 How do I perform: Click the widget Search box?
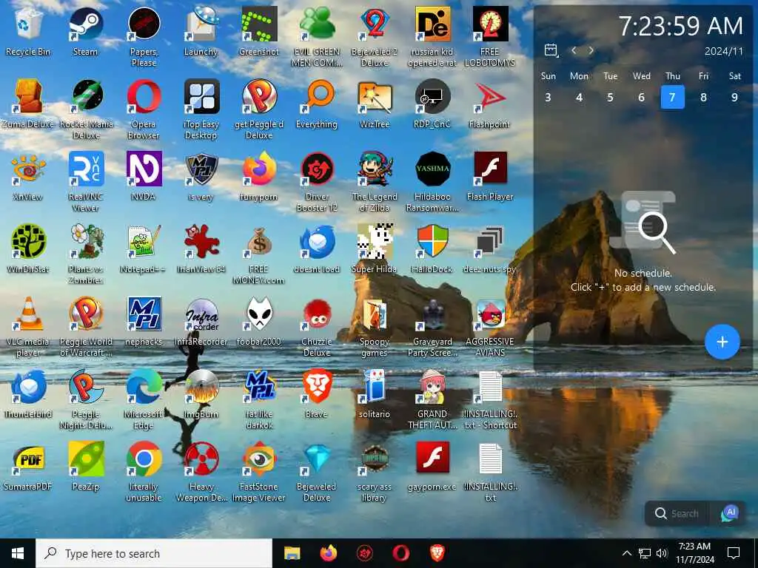click(x=677, y=513)
